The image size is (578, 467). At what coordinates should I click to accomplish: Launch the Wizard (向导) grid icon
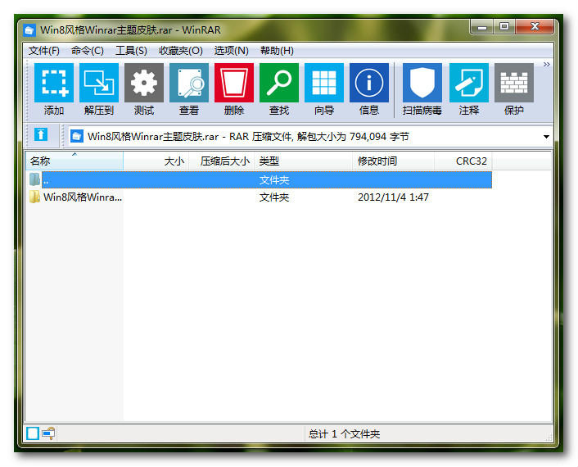323,83
